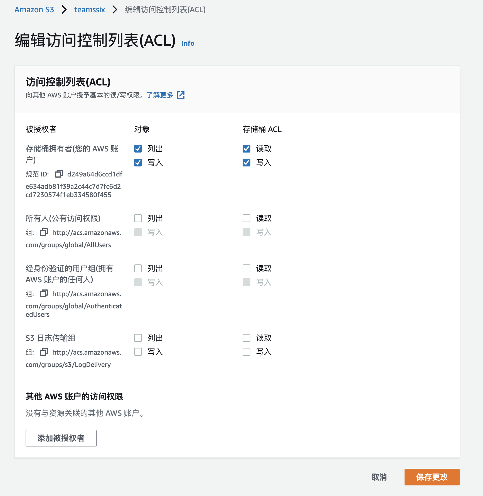Enable 列出 for 所有人 public access
The height and width of the screenshot is (496, 483).
(x=138, y=218)
